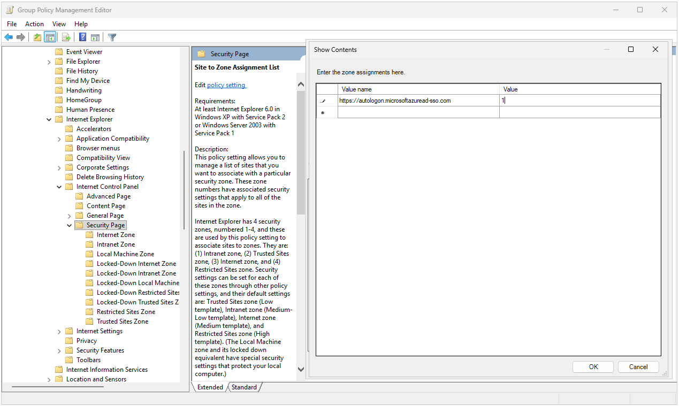
Task: Select Advanced Page in the tree
Action: coord(109,196)
